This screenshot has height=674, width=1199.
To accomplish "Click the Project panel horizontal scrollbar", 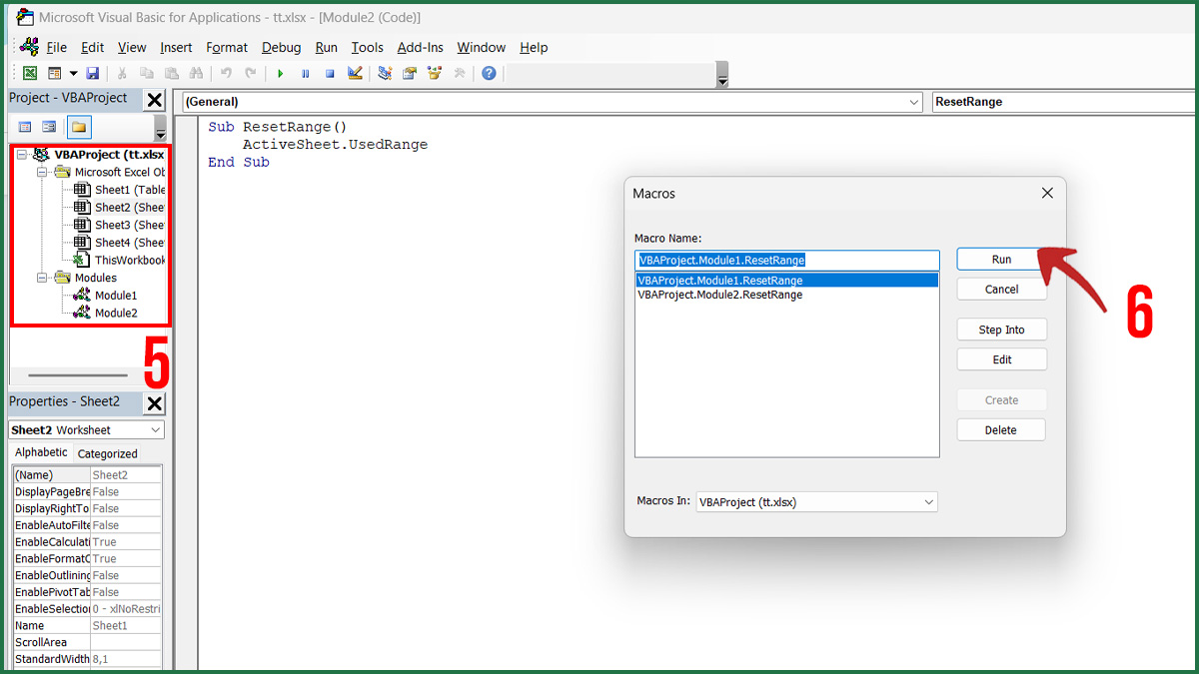I will (79, 375).
